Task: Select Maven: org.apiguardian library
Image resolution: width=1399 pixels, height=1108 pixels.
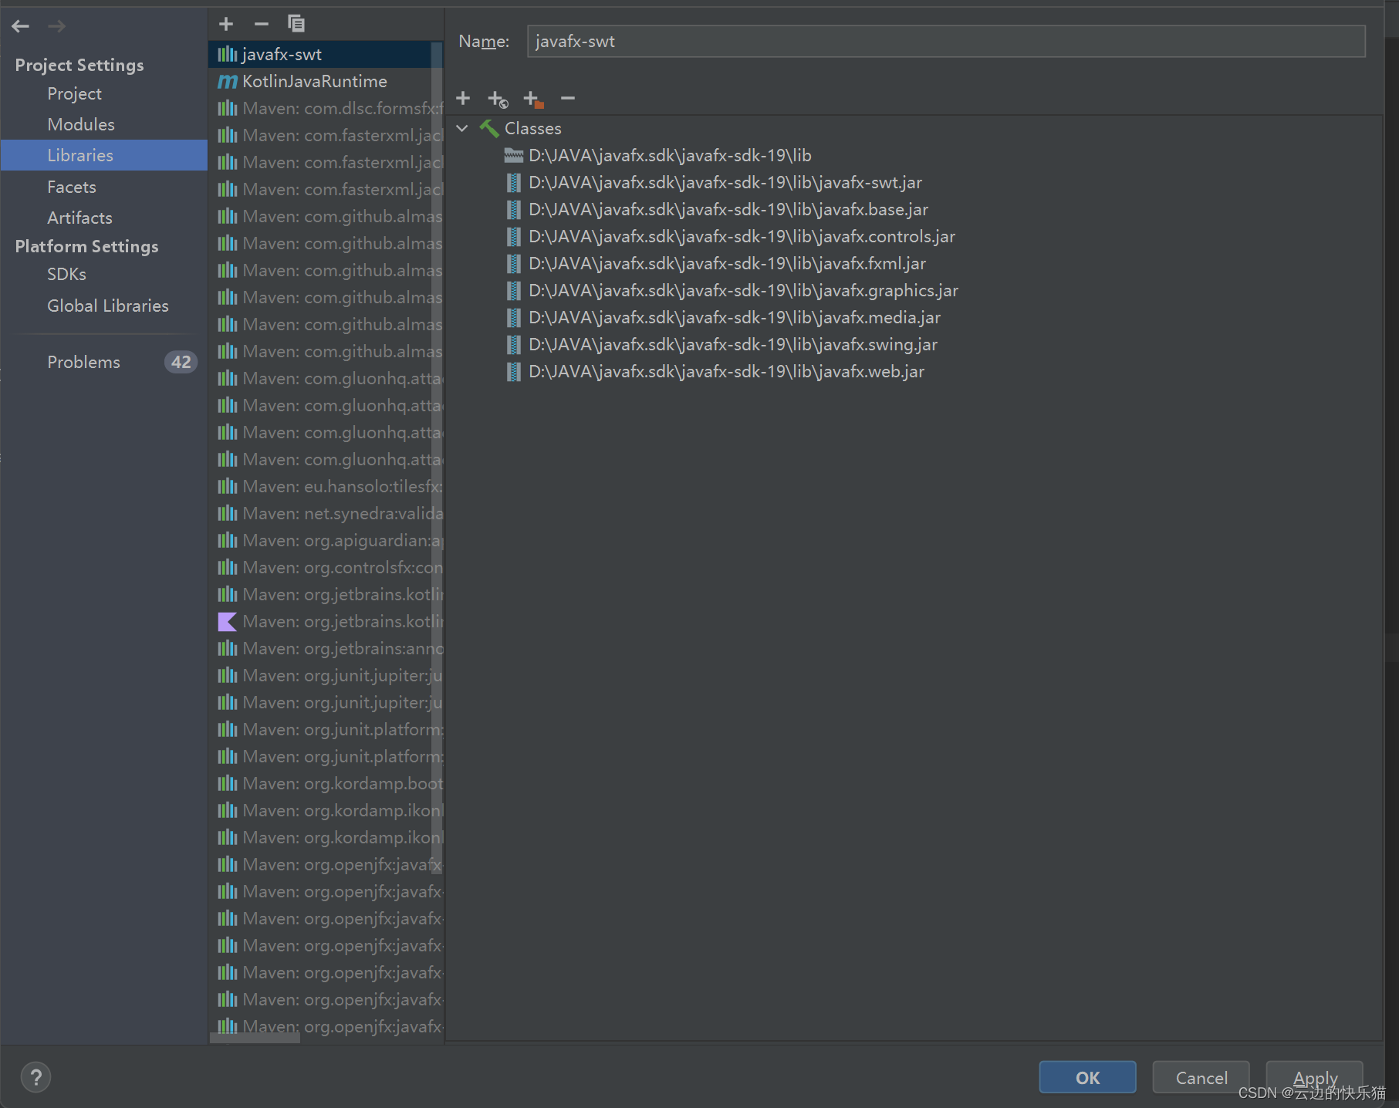Action: [x=326, y=540]
